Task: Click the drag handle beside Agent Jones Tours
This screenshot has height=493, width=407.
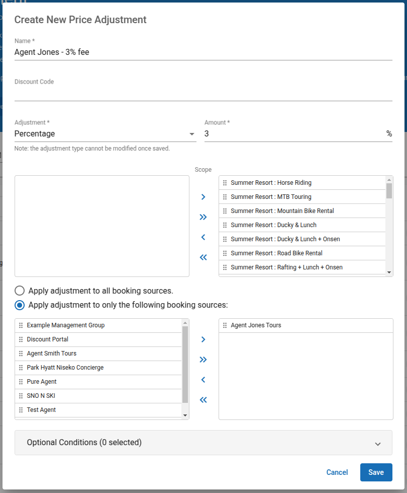Action: point(225,325)
